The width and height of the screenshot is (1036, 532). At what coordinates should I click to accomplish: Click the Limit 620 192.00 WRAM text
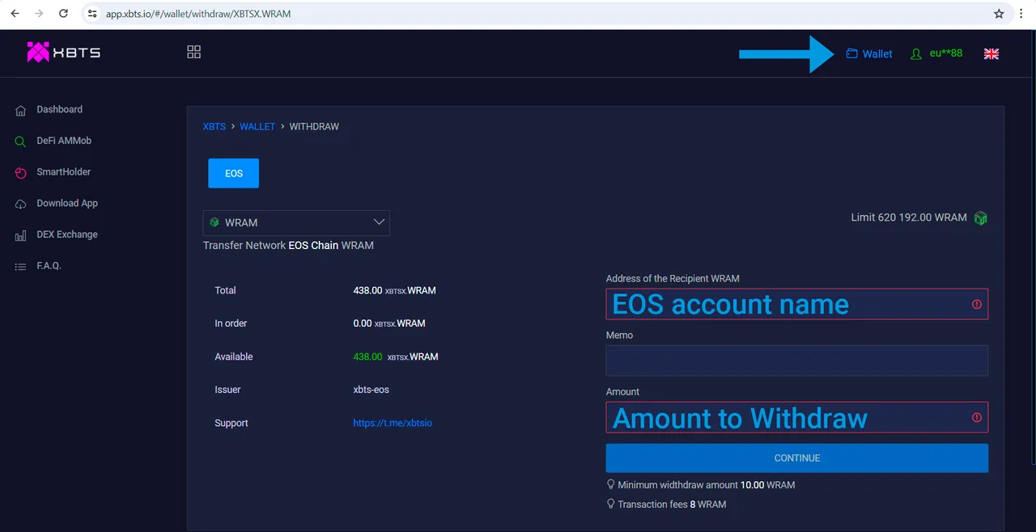pyautogui.click(x=909, y=217)
